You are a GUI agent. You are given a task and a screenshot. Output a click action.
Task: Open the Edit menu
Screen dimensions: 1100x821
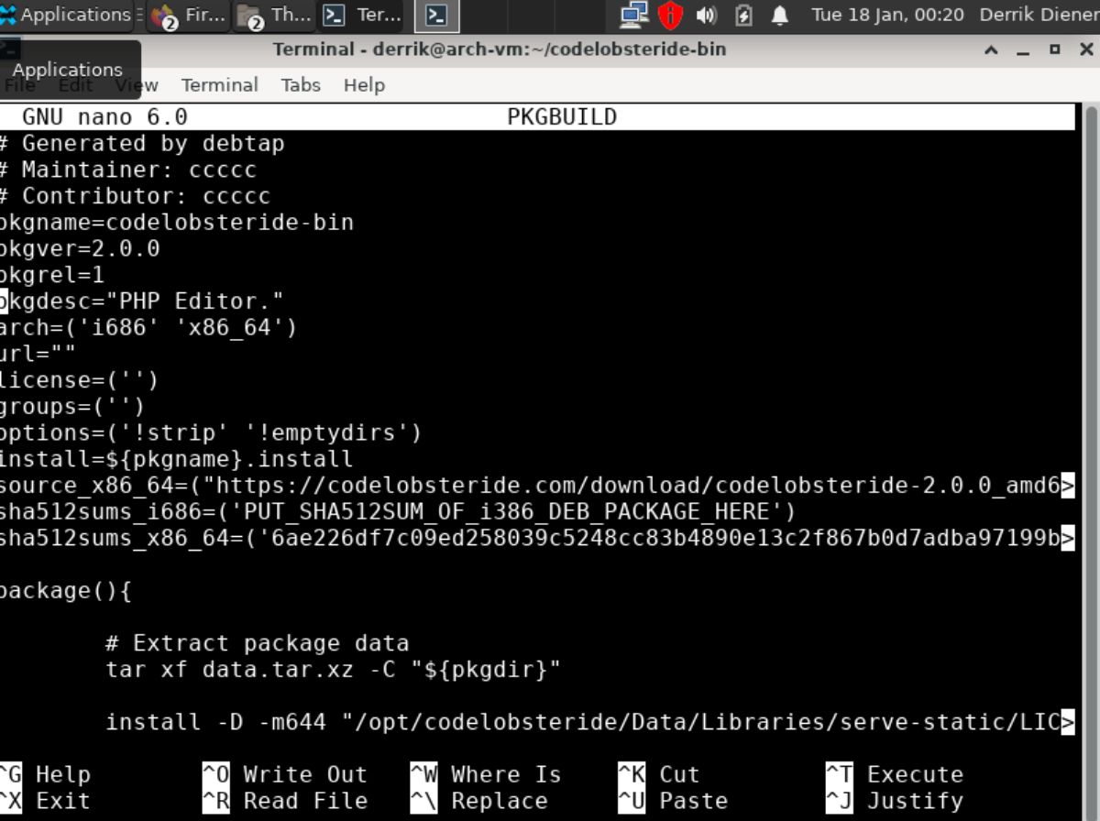[77, 84]
